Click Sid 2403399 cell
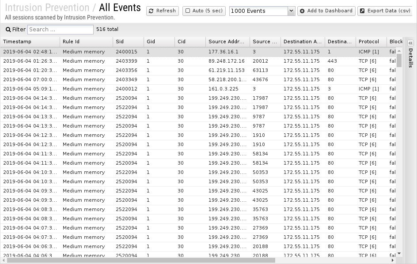 coord(126,61)
